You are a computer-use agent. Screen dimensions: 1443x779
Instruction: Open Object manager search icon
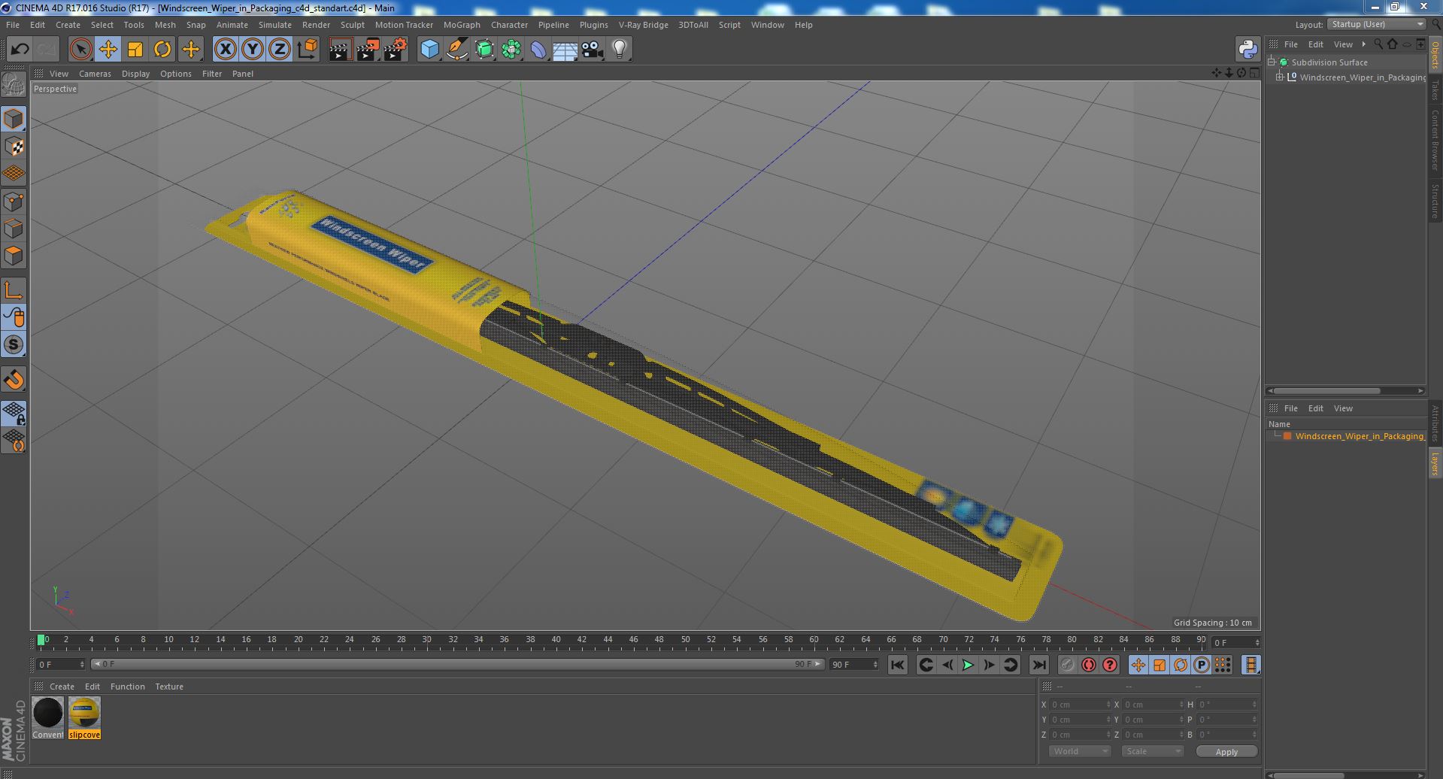(x=1378, y=44)
